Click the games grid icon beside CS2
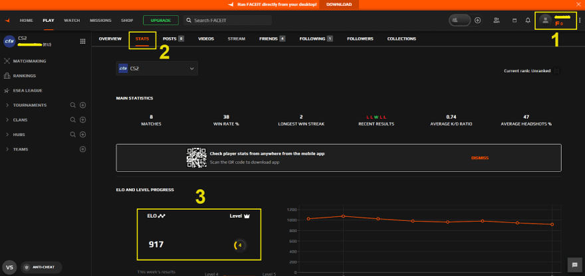The height and width of the screenshot is (276, 585). 82,41
